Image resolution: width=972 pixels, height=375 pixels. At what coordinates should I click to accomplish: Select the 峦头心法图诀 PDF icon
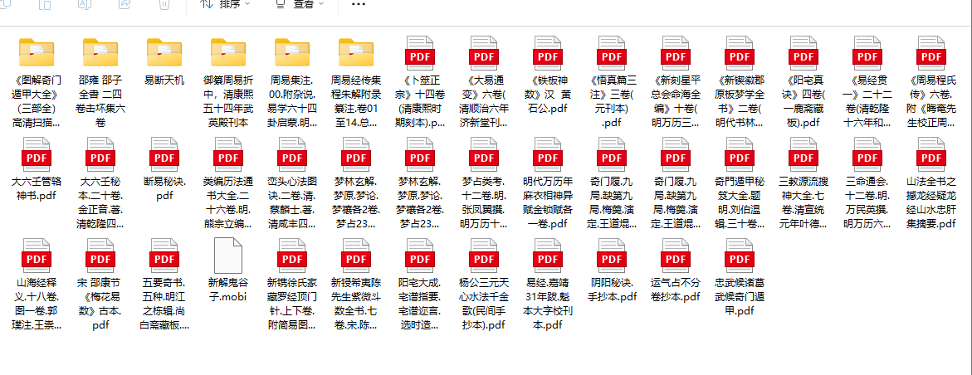point(292,153)
